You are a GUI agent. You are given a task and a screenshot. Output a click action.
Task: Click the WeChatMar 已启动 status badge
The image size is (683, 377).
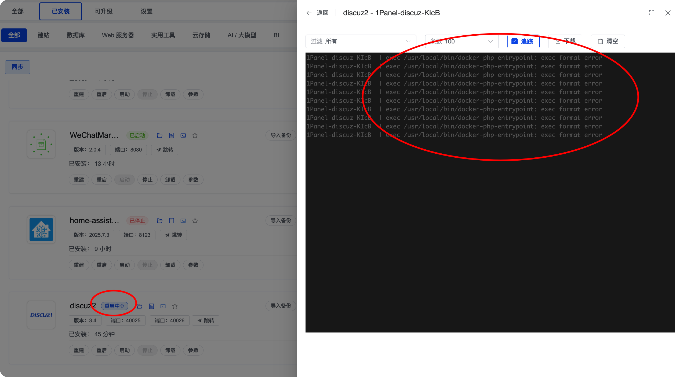pyautogui.click(x=137, y=135)
